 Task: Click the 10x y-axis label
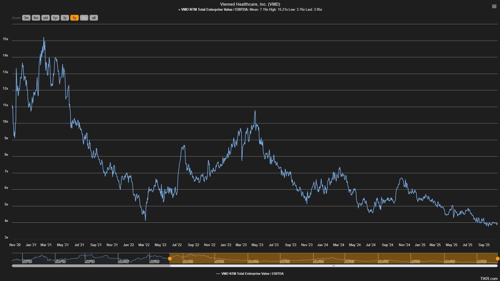click(x=5, y=122)
